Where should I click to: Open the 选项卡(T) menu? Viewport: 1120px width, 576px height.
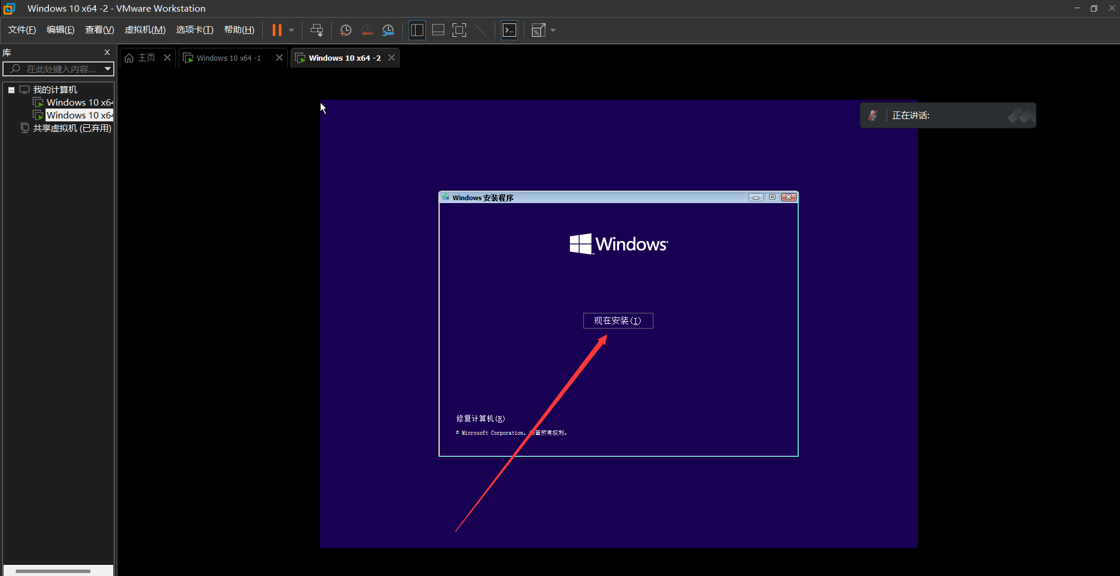[194, 30]
